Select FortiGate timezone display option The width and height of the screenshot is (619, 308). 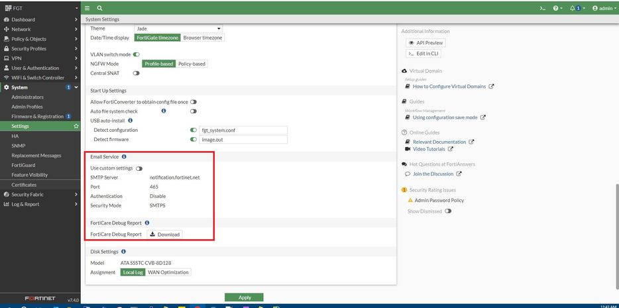pos(158,38)
